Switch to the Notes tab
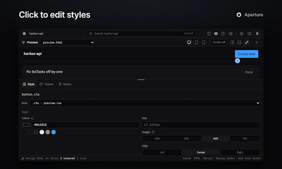Image resolution: width=282 pixels, height=169 pixels. point(65,84)
